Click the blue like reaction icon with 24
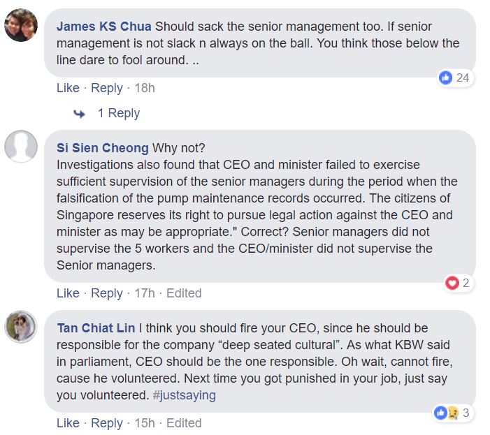The image size is (490, 435). pyautogui.click(x=446, y=78)
